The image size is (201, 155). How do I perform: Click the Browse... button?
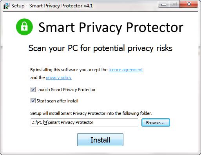(156, 122)
